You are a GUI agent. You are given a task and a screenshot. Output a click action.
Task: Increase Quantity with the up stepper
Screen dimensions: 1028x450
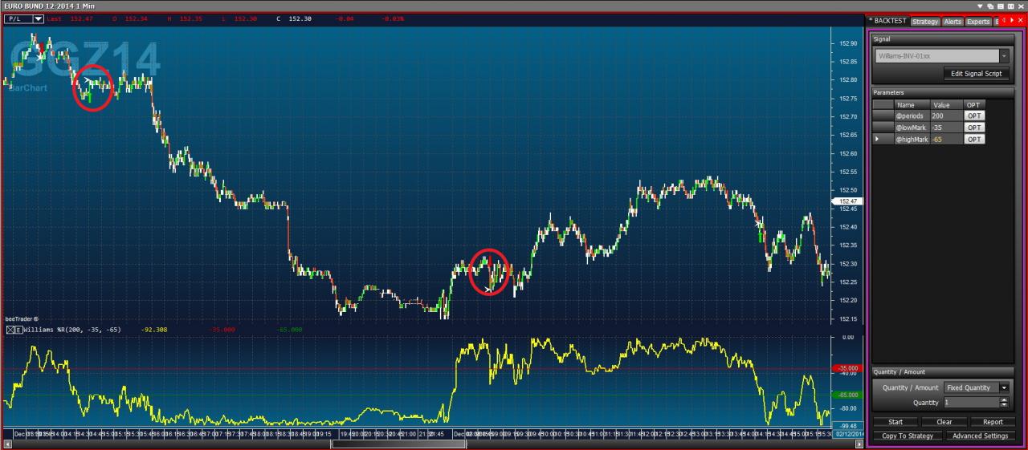(1003, 399)
